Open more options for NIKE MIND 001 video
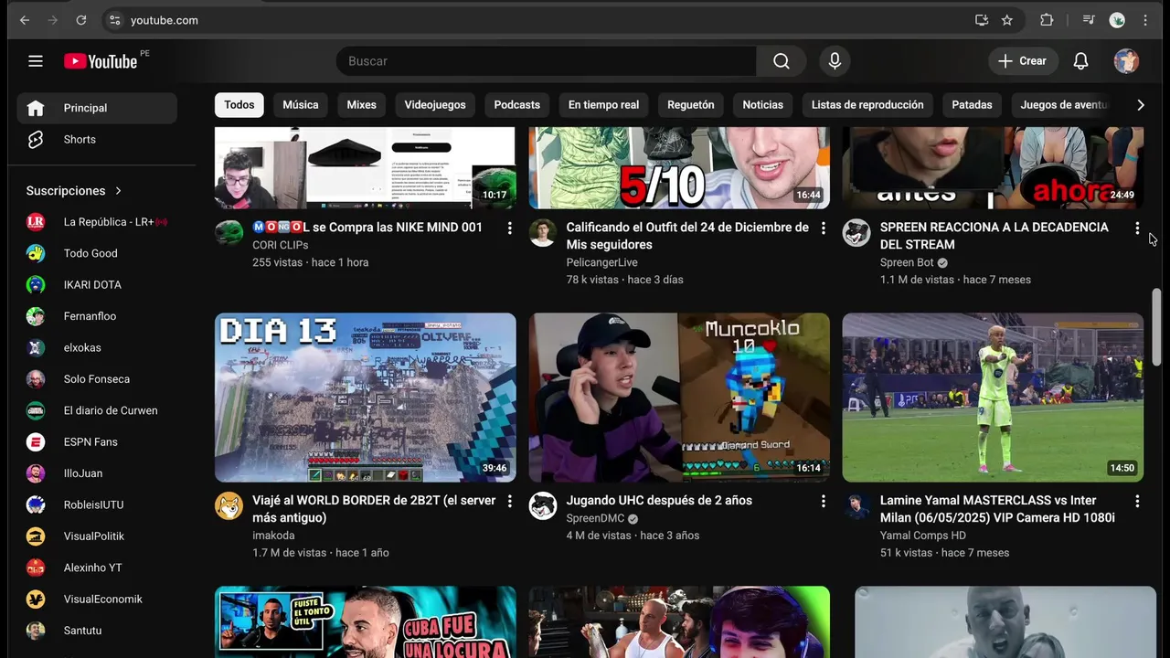Image resolution: width=1170 pixels, height=658 pixels. (510, 228)
